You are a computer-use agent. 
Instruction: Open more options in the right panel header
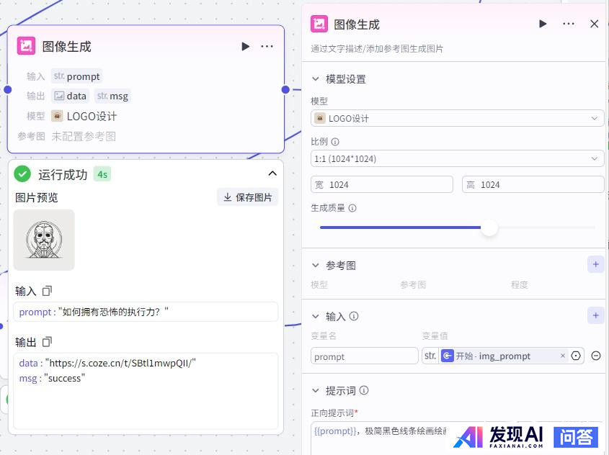click(569, 24)
